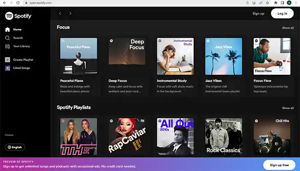
Task: Click the Spotify logo in the sidebar
Action: click(x=18, y=16)
